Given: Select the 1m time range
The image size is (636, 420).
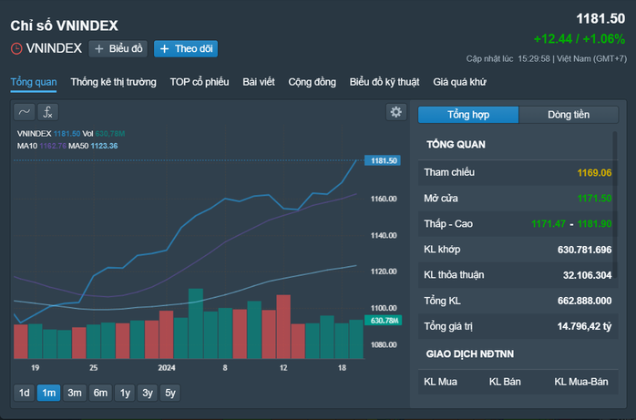Looking at the screenshot, I should 48,393.
